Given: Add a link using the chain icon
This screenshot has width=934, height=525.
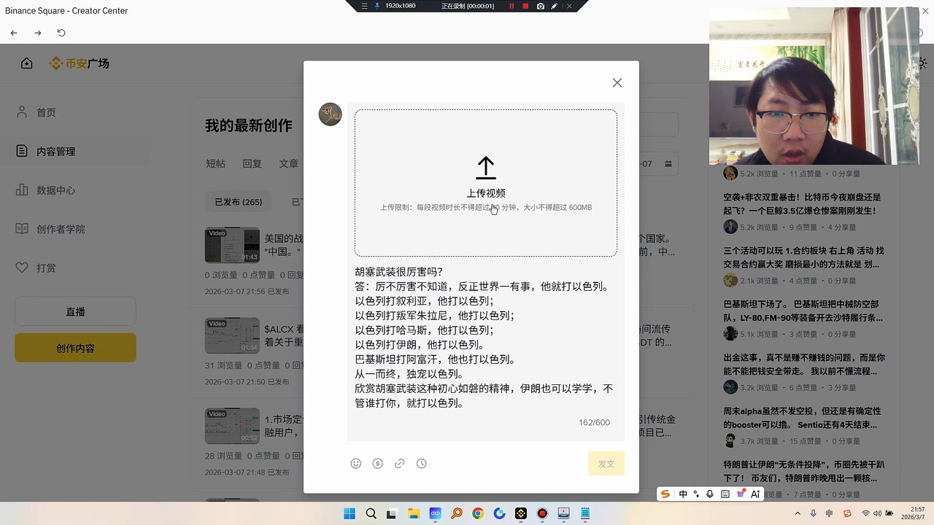Looking at the screenshot, I should (400, 464).
